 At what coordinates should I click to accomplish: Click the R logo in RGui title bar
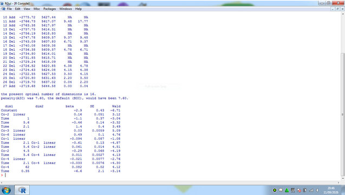tap(2, 4)
